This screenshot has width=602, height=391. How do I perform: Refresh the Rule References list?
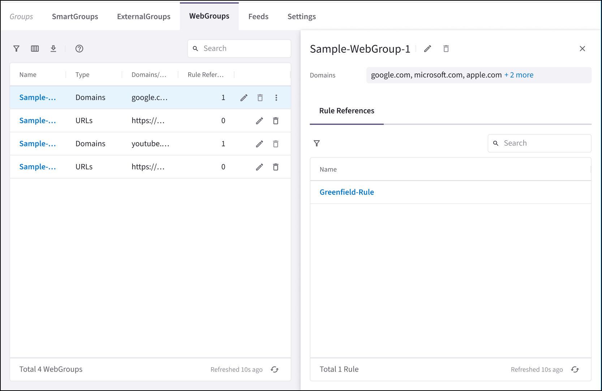point(575,369)
